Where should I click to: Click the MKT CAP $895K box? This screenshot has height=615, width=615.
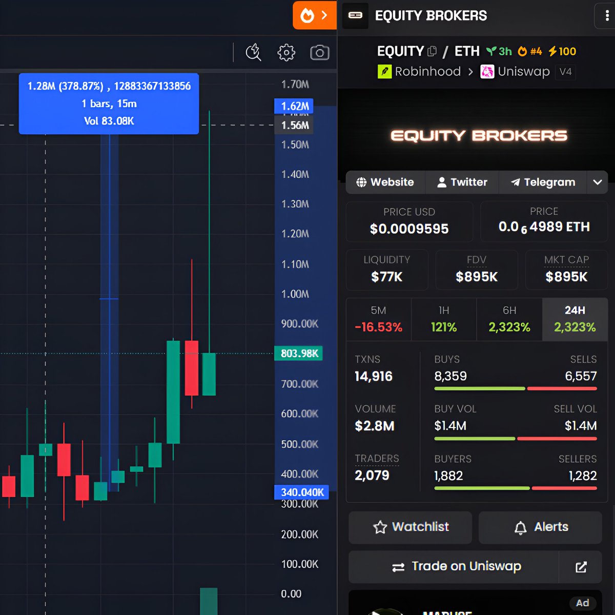[x=566, y=270]
